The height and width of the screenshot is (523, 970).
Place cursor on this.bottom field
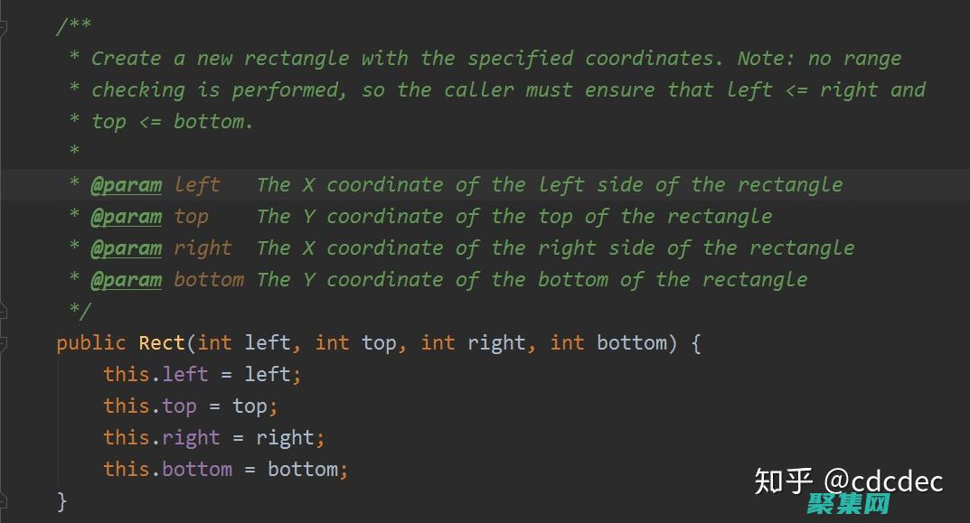click(x=197, y=470)
